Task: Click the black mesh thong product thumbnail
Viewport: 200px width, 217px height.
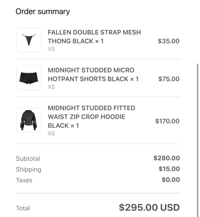Action: [28, 40]
